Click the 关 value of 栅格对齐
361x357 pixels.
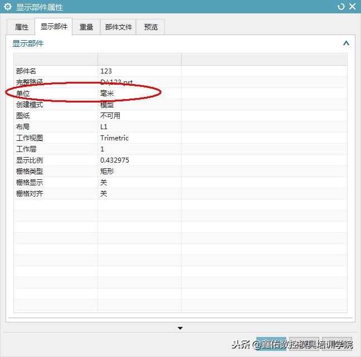pyautogui.click(x=104, y=193)
